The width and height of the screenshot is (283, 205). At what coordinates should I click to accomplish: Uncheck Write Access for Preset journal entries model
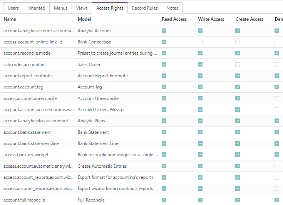coord(200,53)
